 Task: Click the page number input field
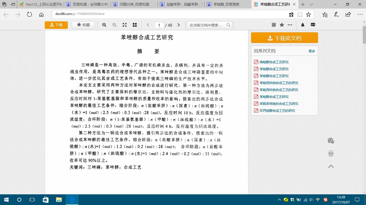point(159,25)
